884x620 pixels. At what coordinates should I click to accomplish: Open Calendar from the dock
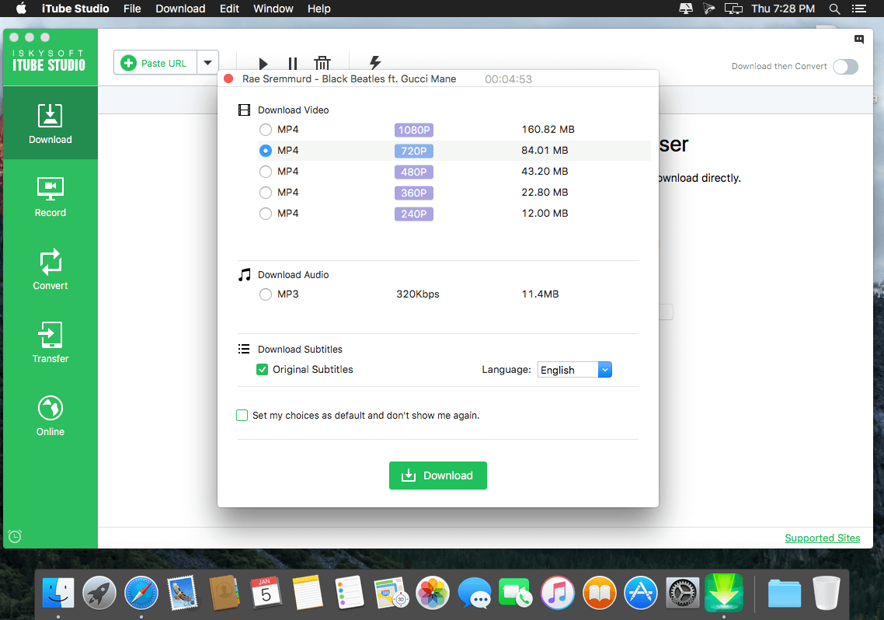pos(266,593)
